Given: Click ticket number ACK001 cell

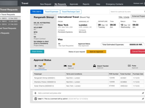Looking at the screenshot, I should [126, 78].
